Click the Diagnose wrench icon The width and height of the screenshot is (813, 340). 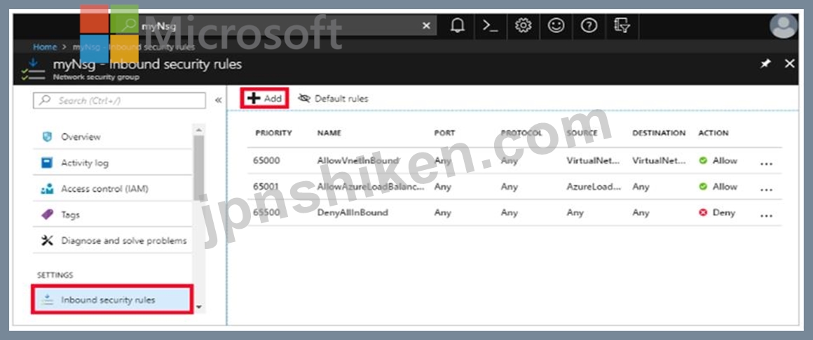pyautogui.click(x=47, y=240)
